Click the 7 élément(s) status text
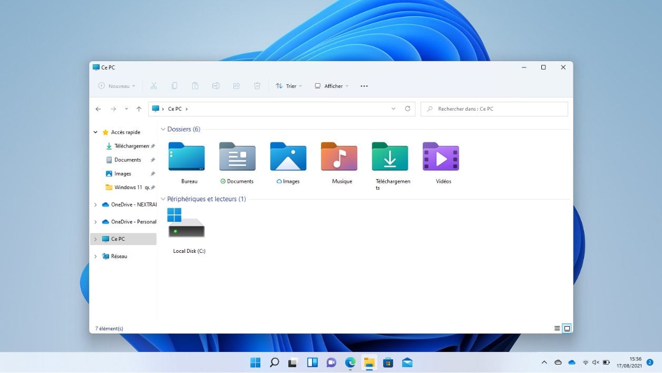Viewport: 662px width, 373px height. (x=109, y=328)
